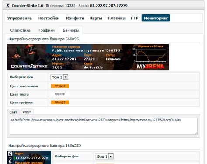
Task: Click the Counter-Strike icon in the 160x250 banner
Action: [x=10, y=153]
